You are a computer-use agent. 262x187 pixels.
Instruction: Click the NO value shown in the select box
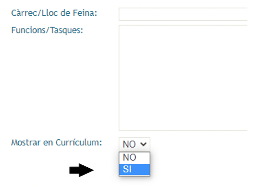point(128,144)
